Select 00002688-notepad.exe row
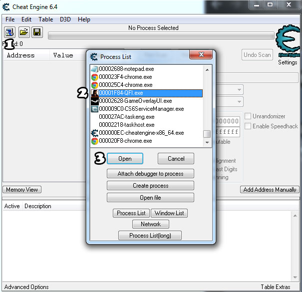This screenshot has height=292, width=302. [147, 69]
